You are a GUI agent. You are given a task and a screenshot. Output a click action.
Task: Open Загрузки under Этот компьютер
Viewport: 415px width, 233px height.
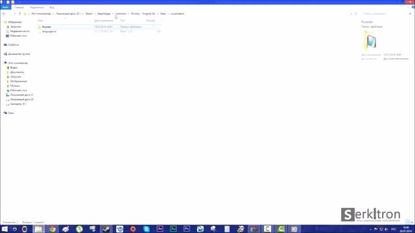(16, 76)
